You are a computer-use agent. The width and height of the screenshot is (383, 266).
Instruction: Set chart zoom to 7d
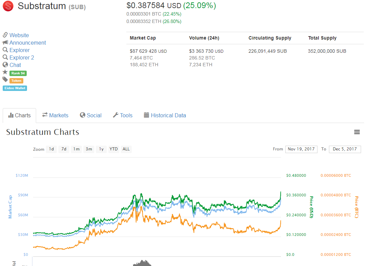click(64, 149)
